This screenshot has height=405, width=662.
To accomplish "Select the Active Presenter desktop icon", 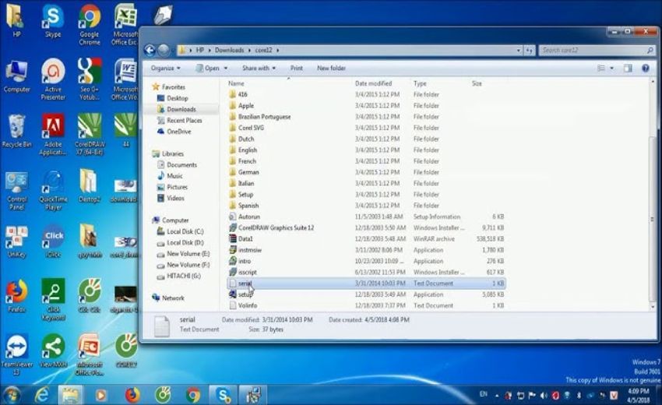I will pyautogui.click(x=53, y=79).
